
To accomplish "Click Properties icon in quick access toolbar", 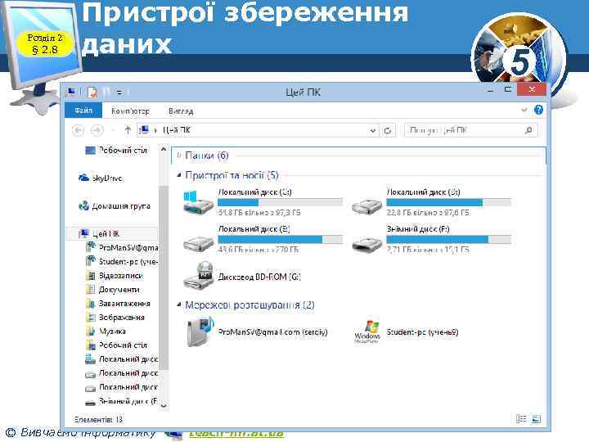I will 92,92.
